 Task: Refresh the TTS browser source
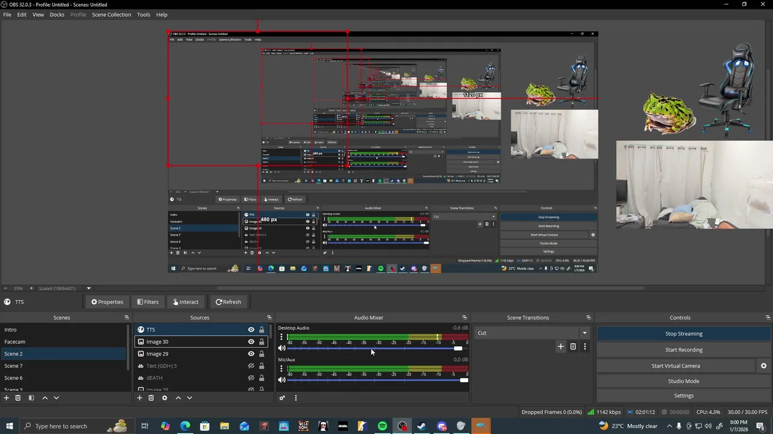click(228, 302)
